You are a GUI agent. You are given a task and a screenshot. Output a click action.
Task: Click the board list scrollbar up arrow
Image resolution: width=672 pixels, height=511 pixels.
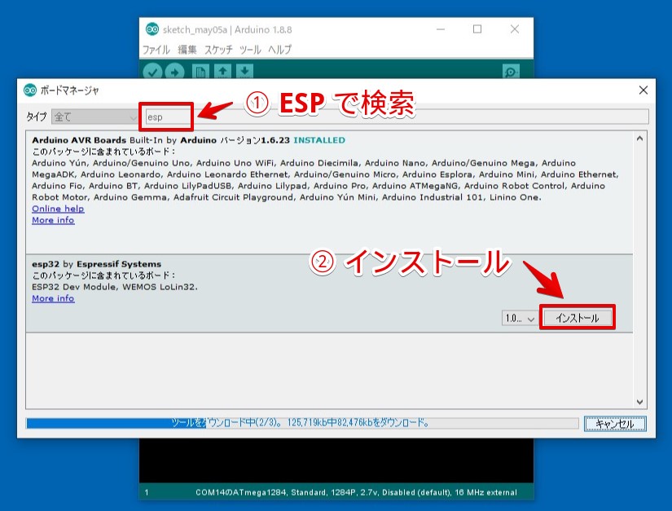639,139
